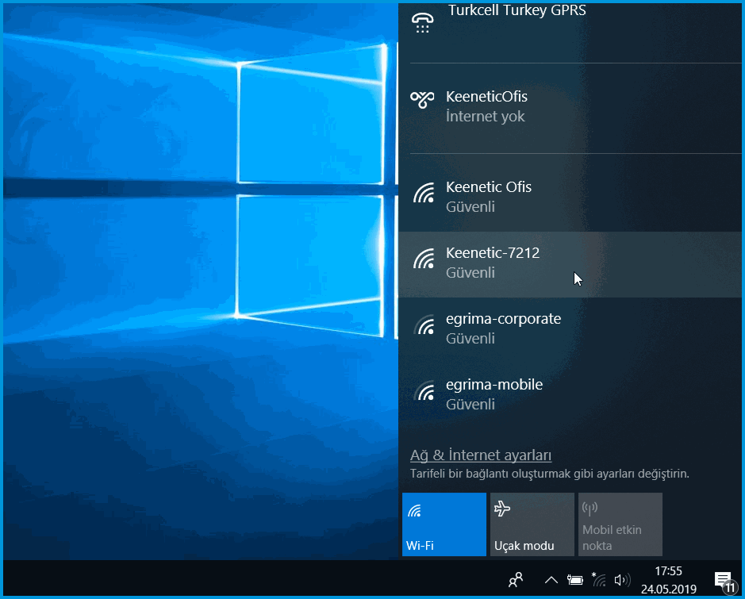Click the battery icon in system tray
The height and width of the screenshot is (599, 745).
[x=575, y=580]
